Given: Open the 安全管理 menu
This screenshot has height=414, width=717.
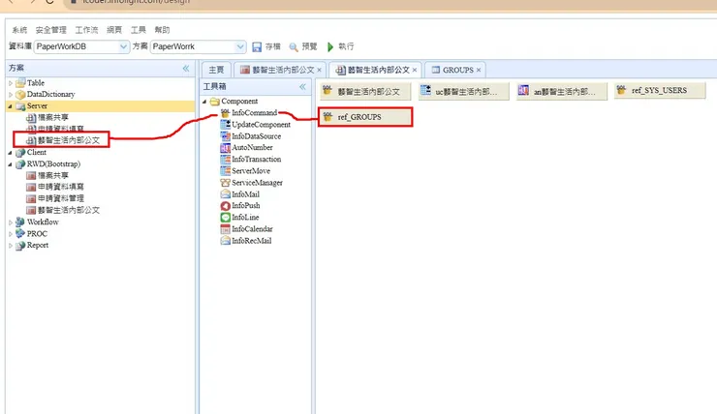Looking at the screenshot, I should [50, 30].
